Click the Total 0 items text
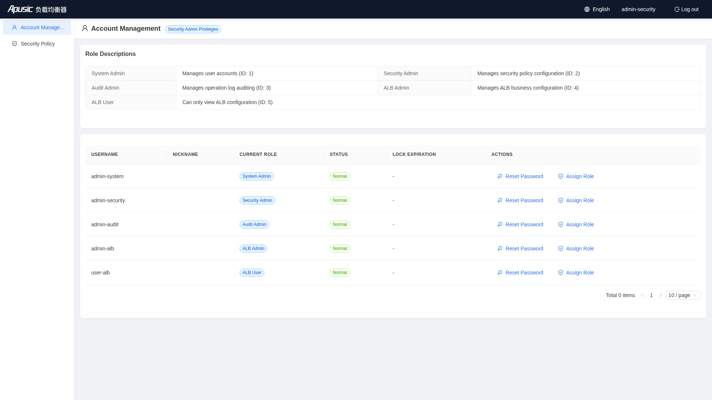712x400 pixels. tap(620, 295)
